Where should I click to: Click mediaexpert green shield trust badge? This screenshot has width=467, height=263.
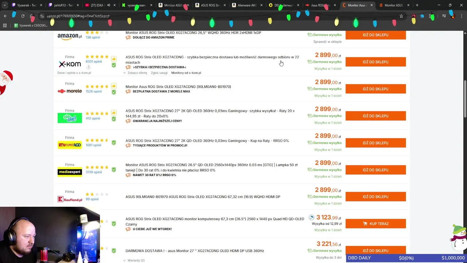coord(113,169)
